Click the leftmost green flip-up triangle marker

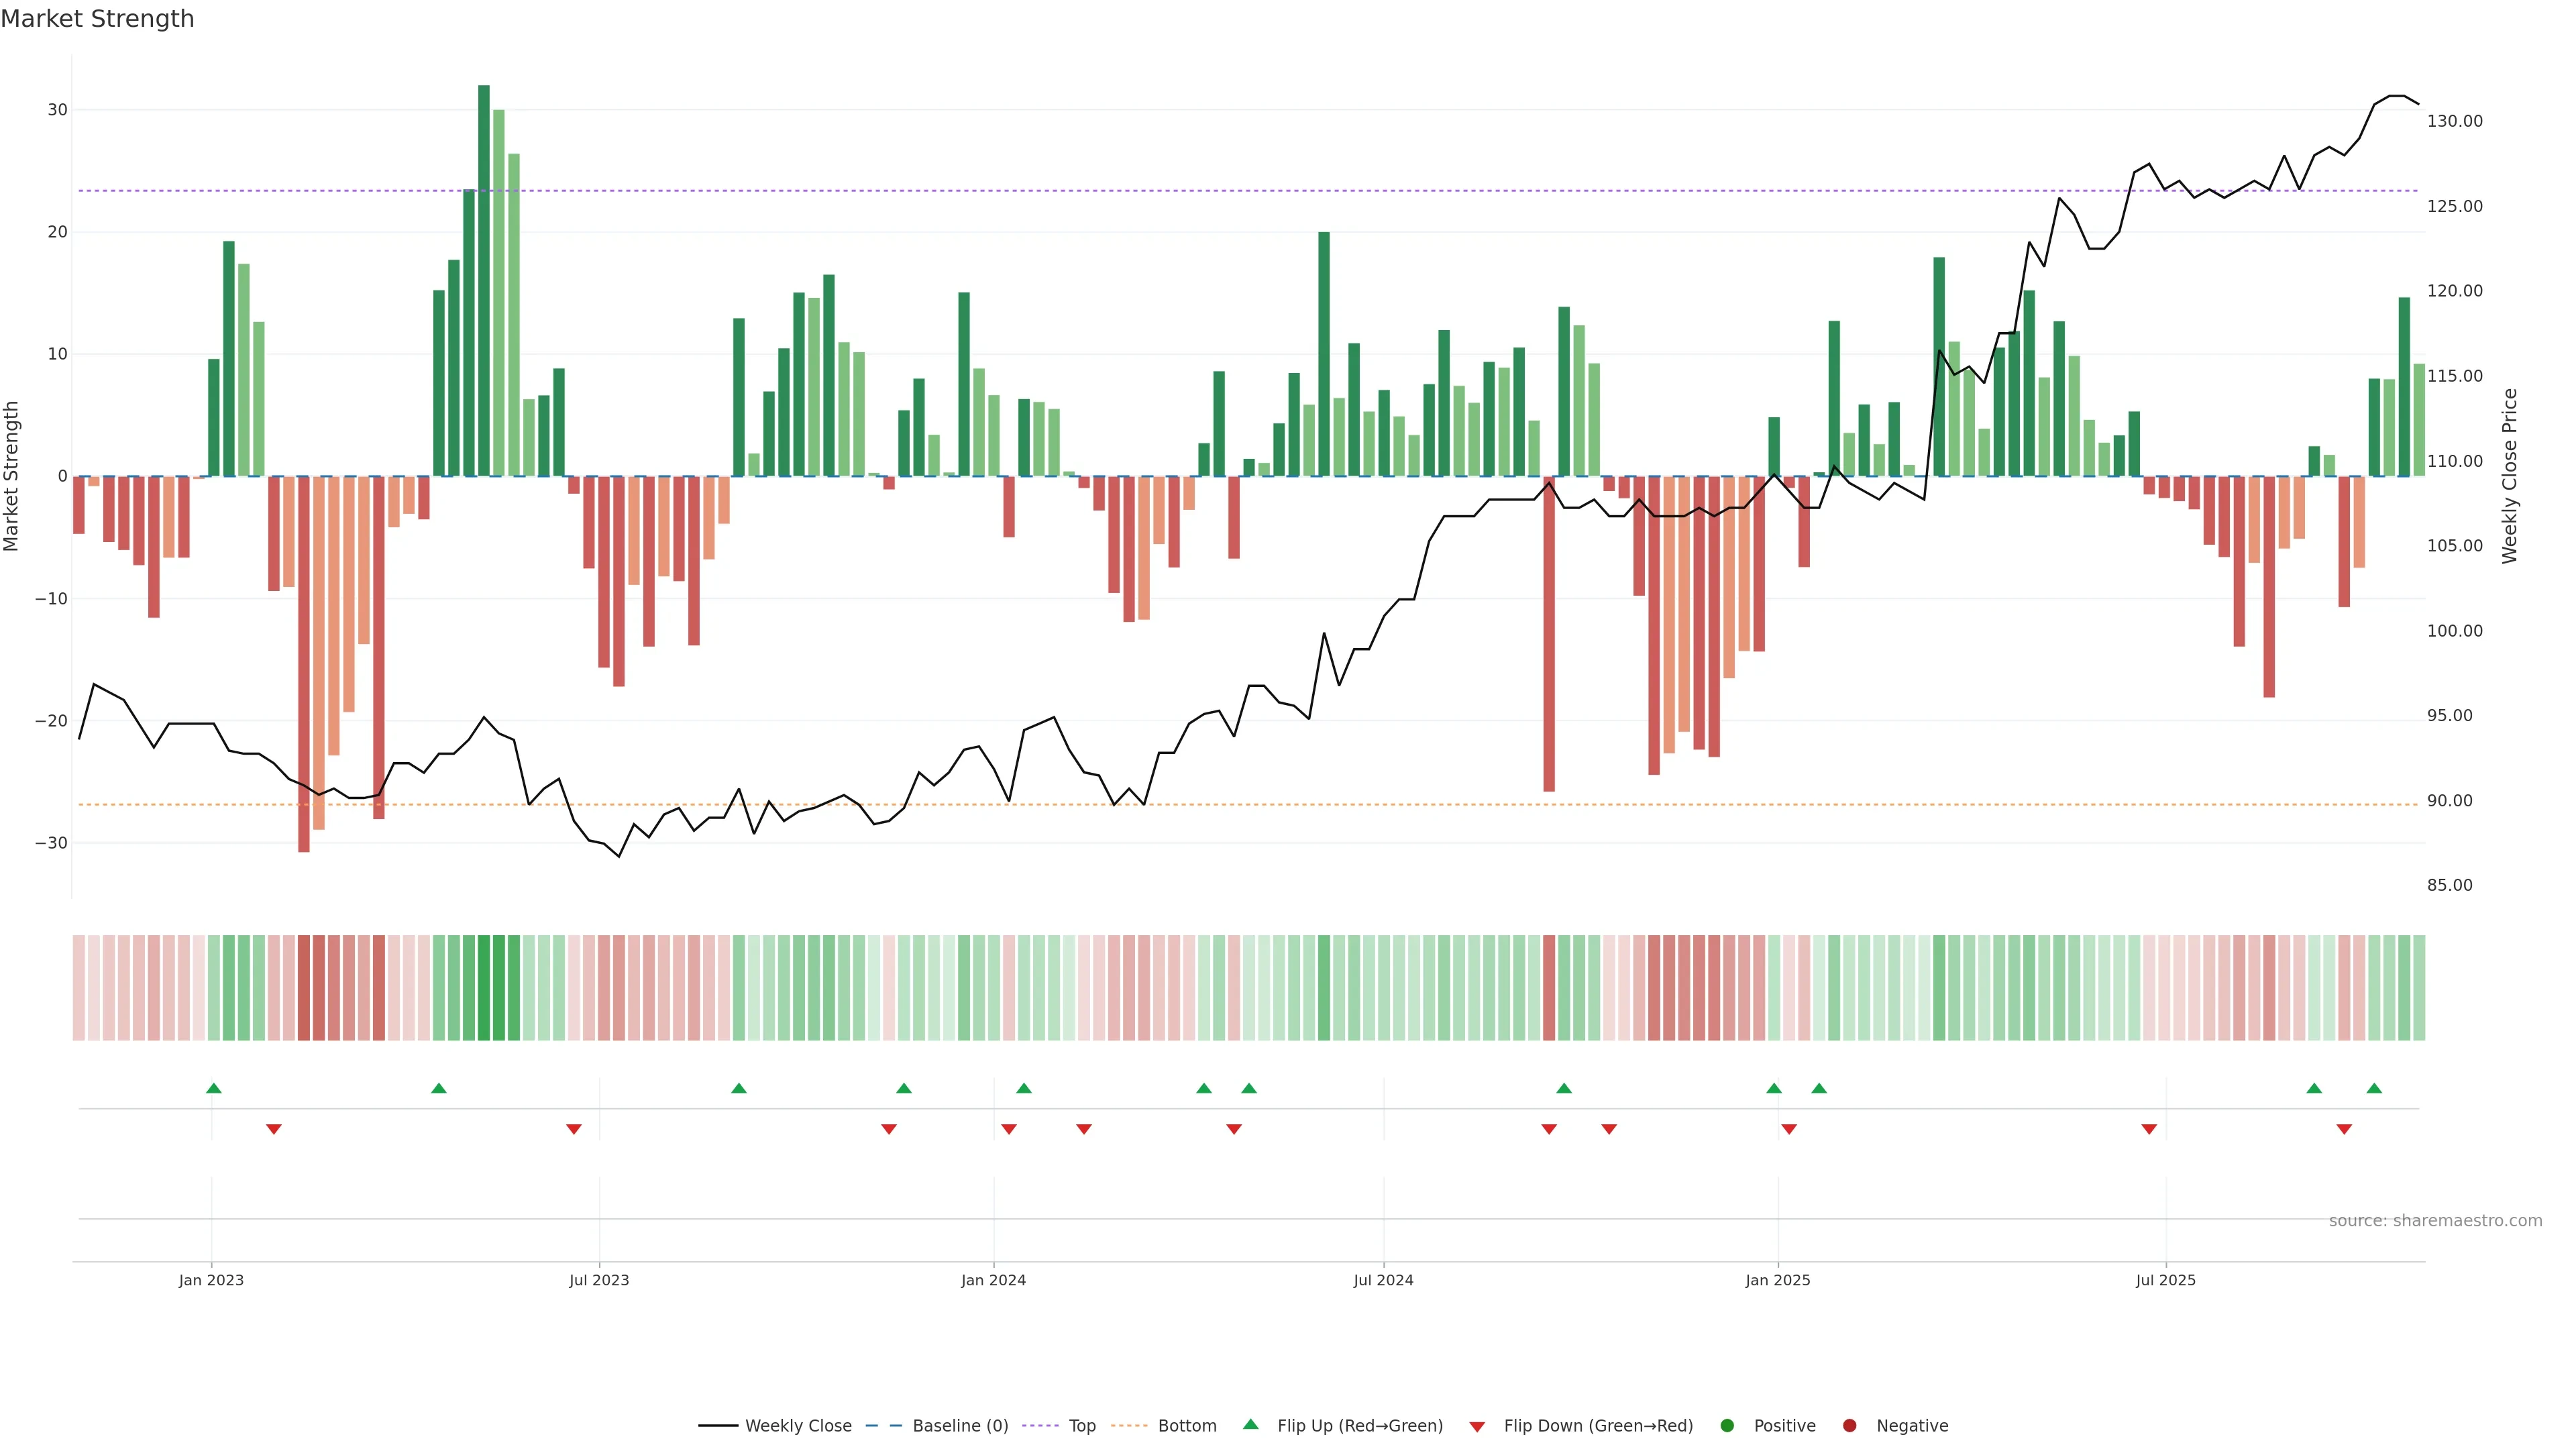tap(213, 1088)
